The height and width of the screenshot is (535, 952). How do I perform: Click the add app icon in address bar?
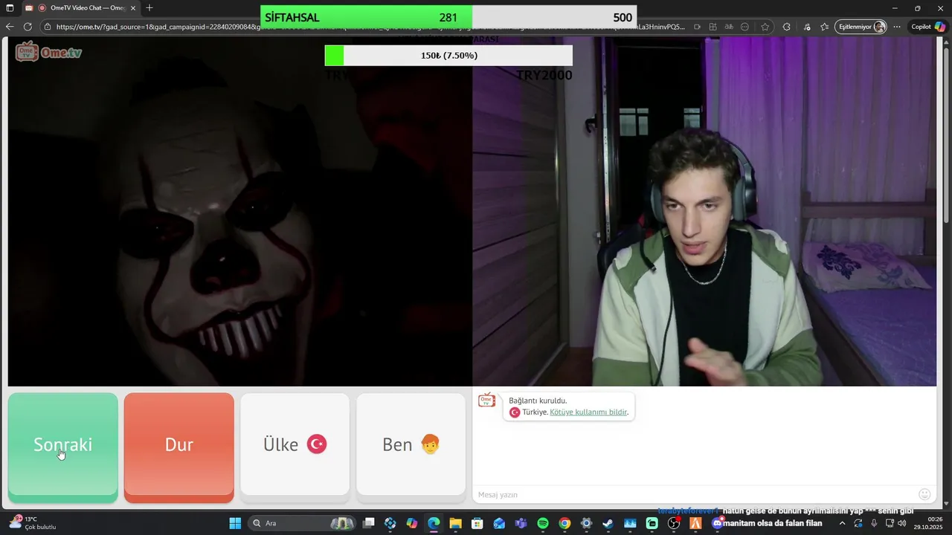[x=713, y=27]
